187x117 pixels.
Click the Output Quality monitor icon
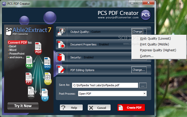tap(61, 32)
